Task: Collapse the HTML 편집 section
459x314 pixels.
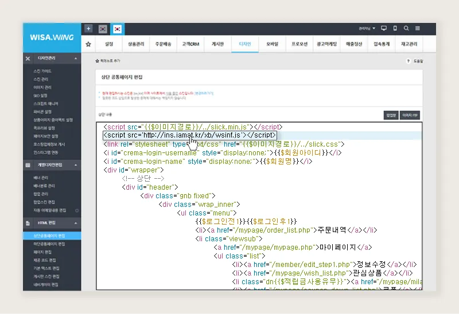Action: pos(76,223)
